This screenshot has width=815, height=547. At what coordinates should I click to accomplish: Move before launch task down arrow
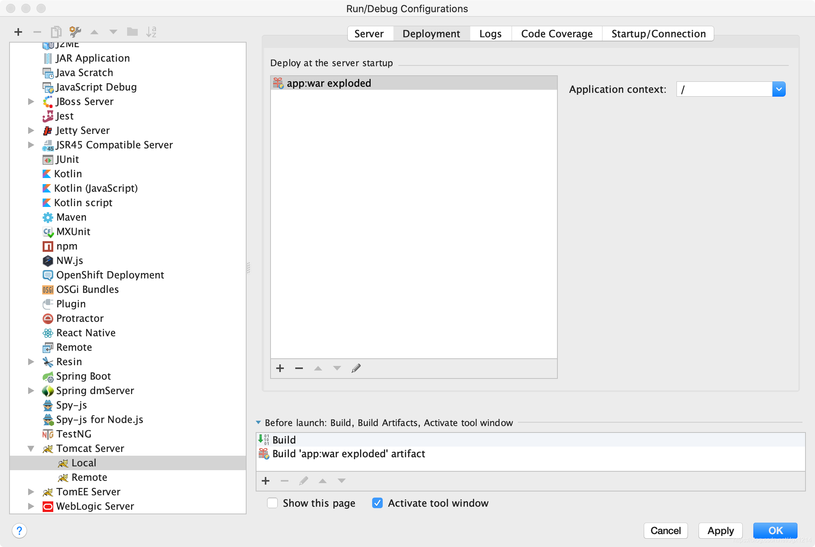(x=342, y=481)
